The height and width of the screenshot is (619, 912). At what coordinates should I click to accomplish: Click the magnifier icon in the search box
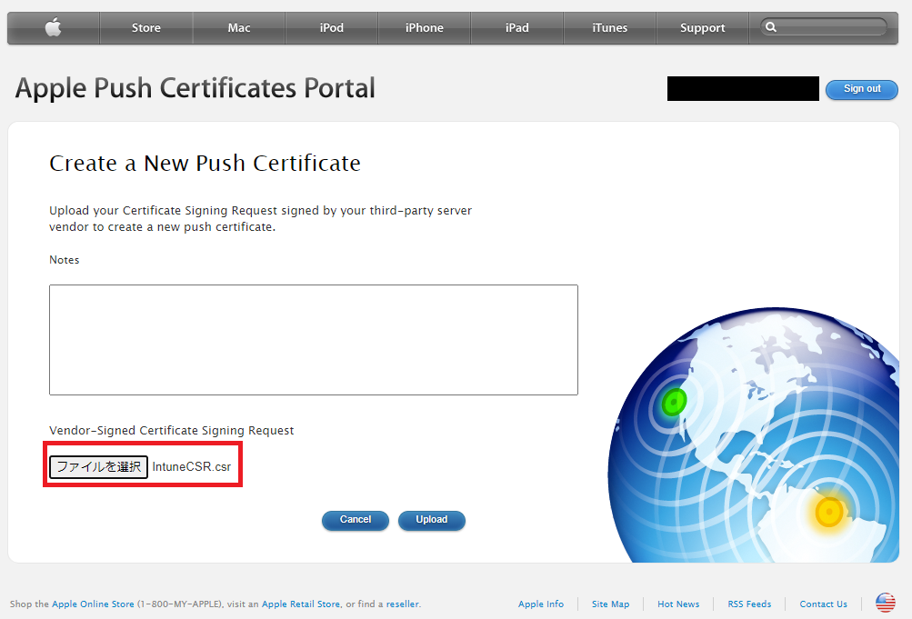[x=771, y=26]
